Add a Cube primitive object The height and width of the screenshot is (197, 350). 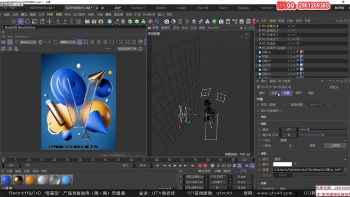[x=109, y=21]
